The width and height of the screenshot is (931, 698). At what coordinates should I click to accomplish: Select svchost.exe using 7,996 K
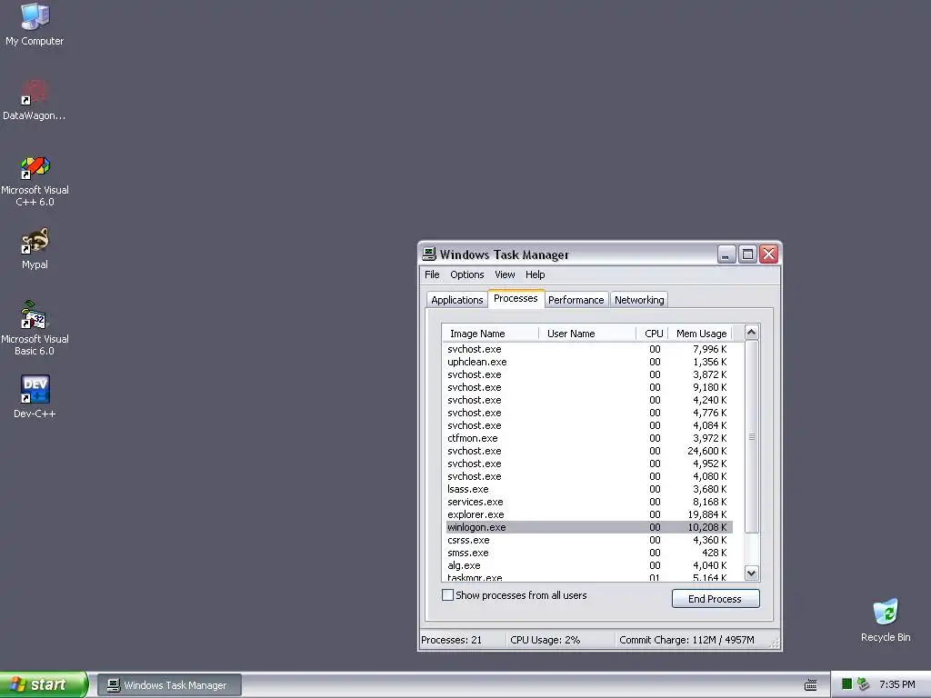click(x=589, y=349)
